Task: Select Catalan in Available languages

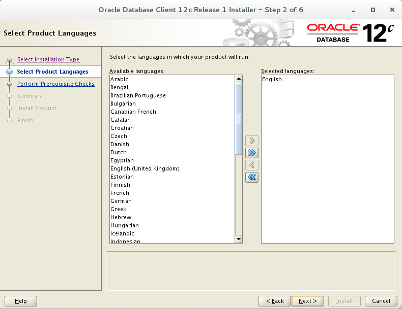Action: pyautogui.click(x=172, y=120)
